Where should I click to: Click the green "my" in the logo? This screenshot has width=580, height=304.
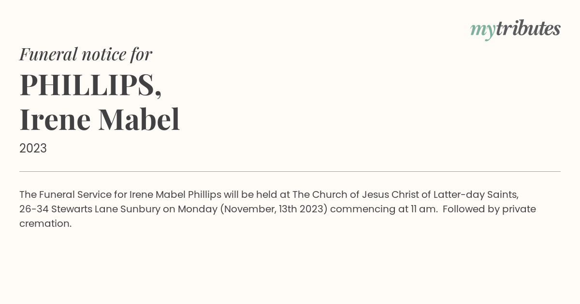(x=482, y=31)
